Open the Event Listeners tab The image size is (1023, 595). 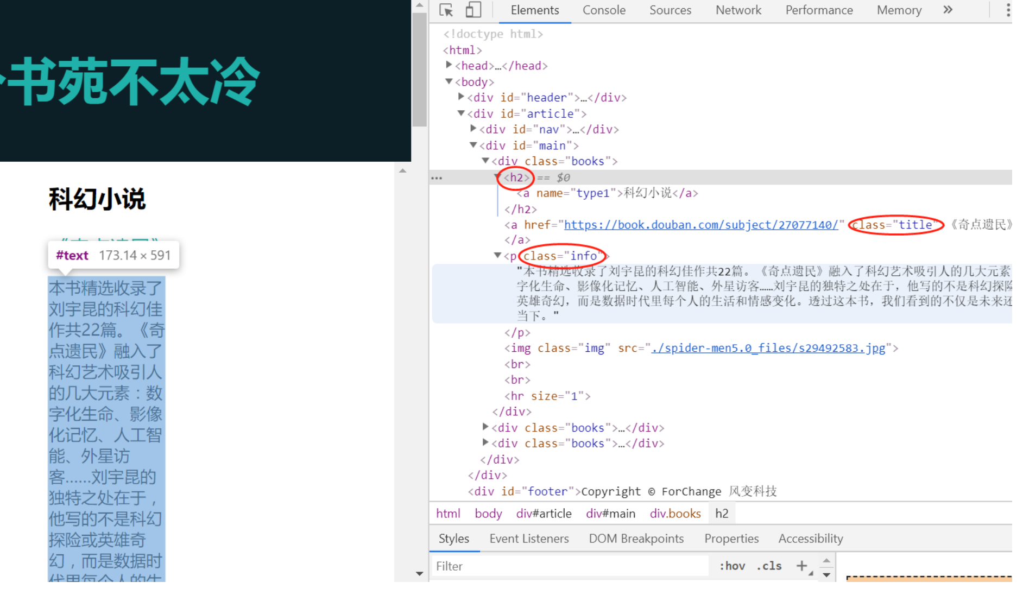click(x=528, y=538)
